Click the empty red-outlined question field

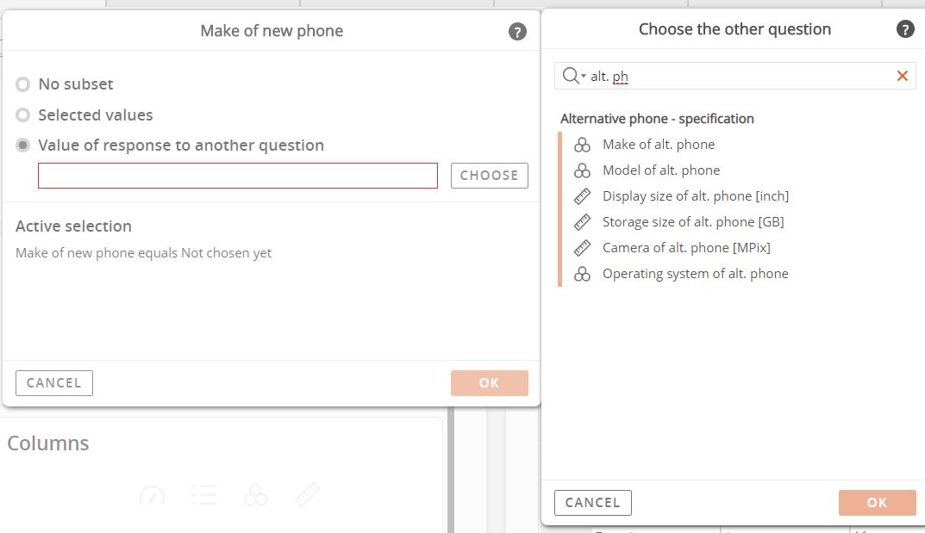(x=238, y=176)
